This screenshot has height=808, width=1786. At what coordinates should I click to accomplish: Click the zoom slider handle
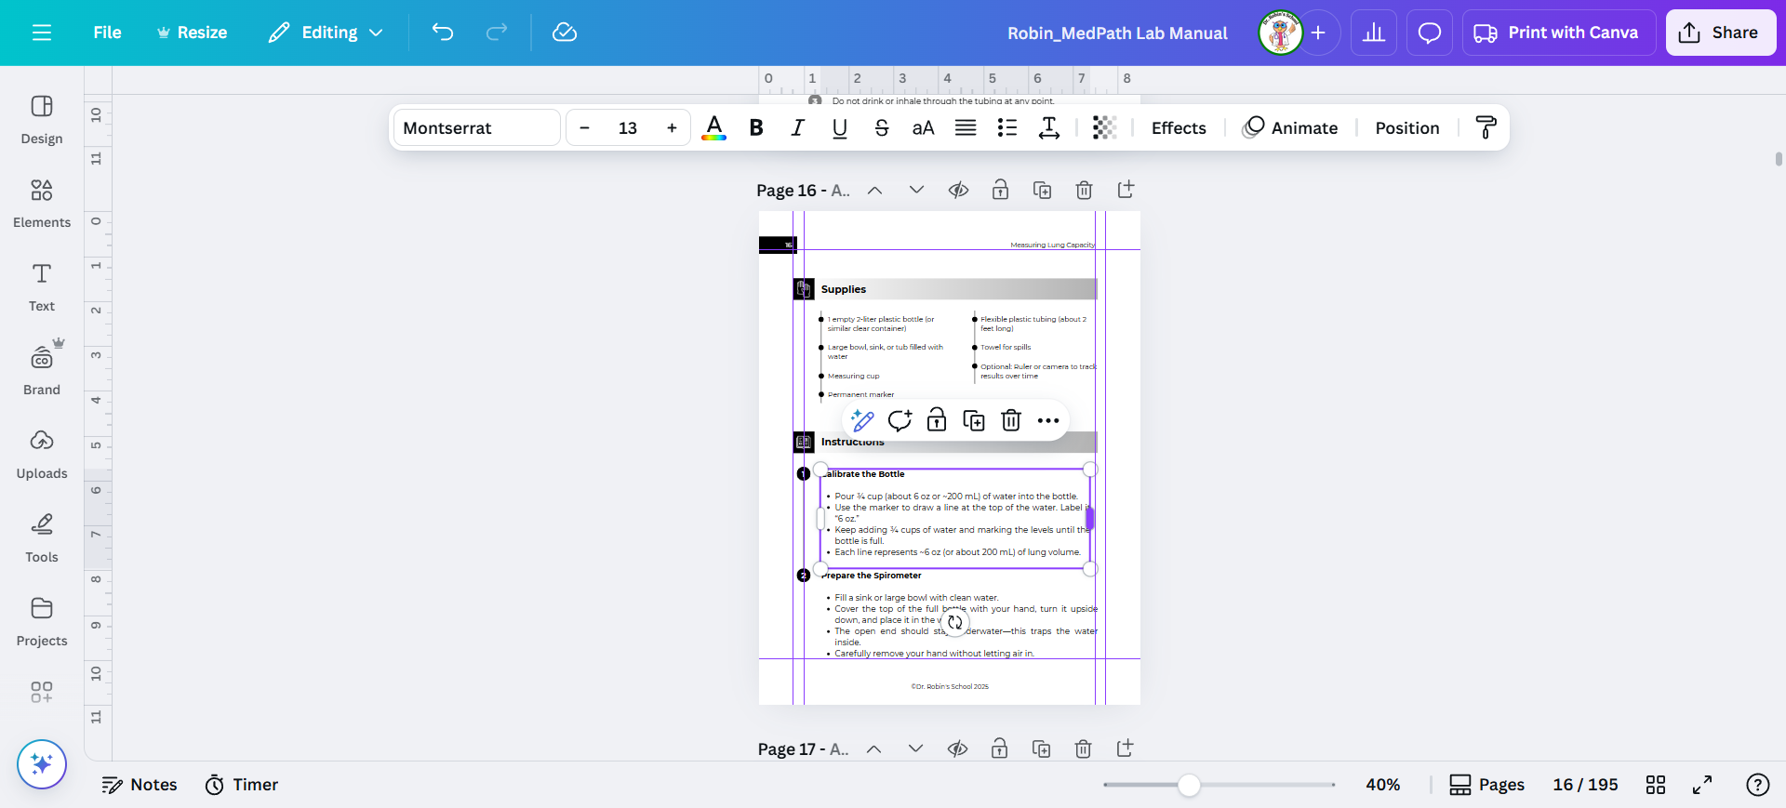click(x=1189, y=785)
